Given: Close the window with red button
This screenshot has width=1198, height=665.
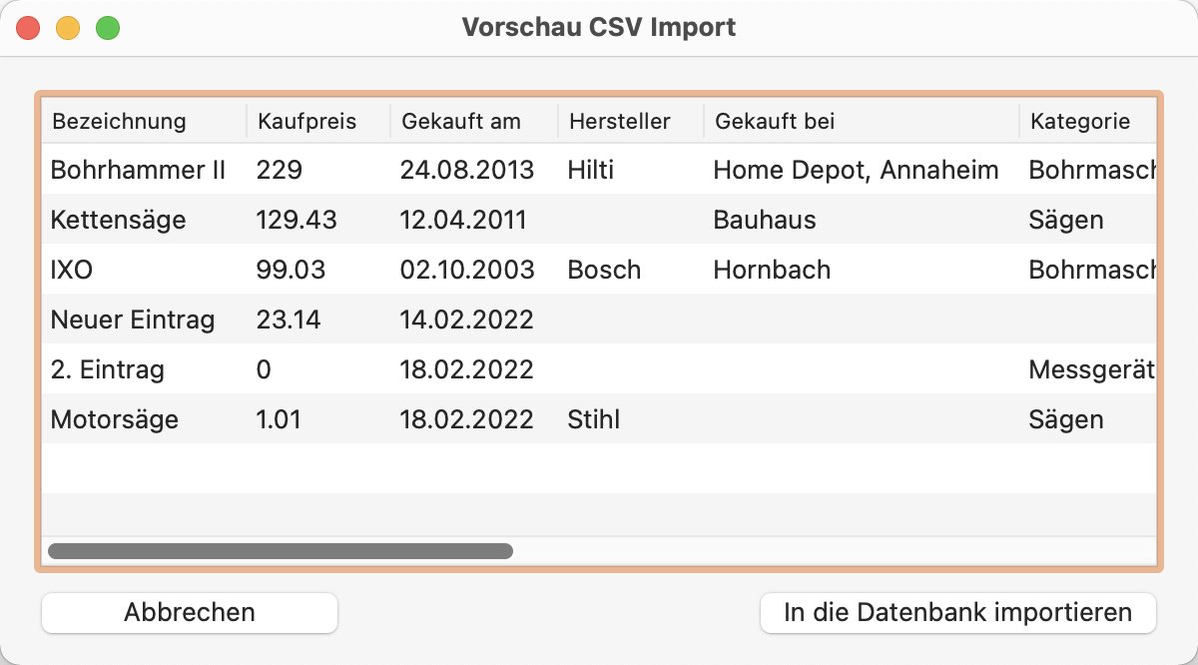Looking at the screenshot, I should coord(28,28).
